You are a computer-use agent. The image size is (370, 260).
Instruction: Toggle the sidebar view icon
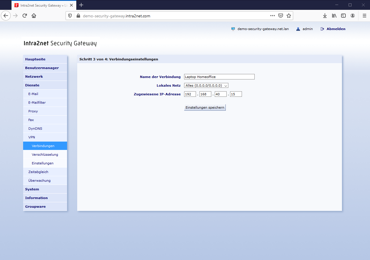coord(343,16)
